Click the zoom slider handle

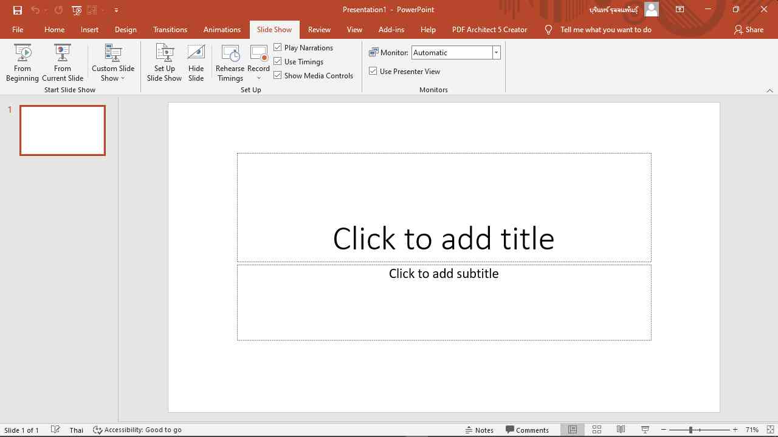690,430
